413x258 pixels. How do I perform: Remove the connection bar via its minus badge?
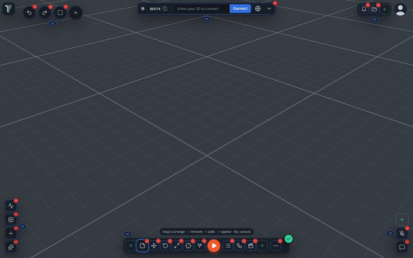click(x=275, y=3)
